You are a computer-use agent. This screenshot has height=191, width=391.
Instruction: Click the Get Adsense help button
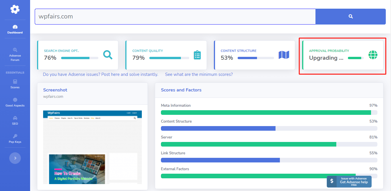(349, 182)
